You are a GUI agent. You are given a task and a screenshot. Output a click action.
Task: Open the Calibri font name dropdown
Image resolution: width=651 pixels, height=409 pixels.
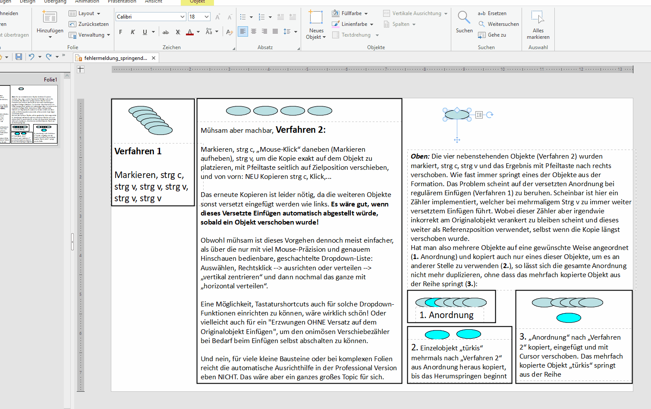pyautogui.click(x=182, y=17)
